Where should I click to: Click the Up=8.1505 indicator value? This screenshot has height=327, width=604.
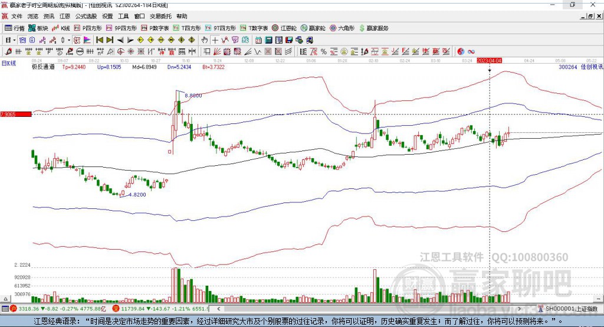[x=109, y=67]
